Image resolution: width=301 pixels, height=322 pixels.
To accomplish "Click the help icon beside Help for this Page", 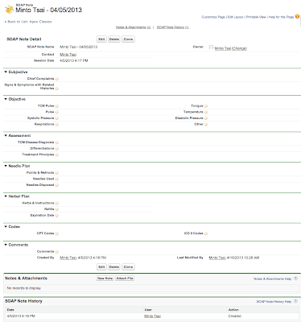I will click(297, 16).
